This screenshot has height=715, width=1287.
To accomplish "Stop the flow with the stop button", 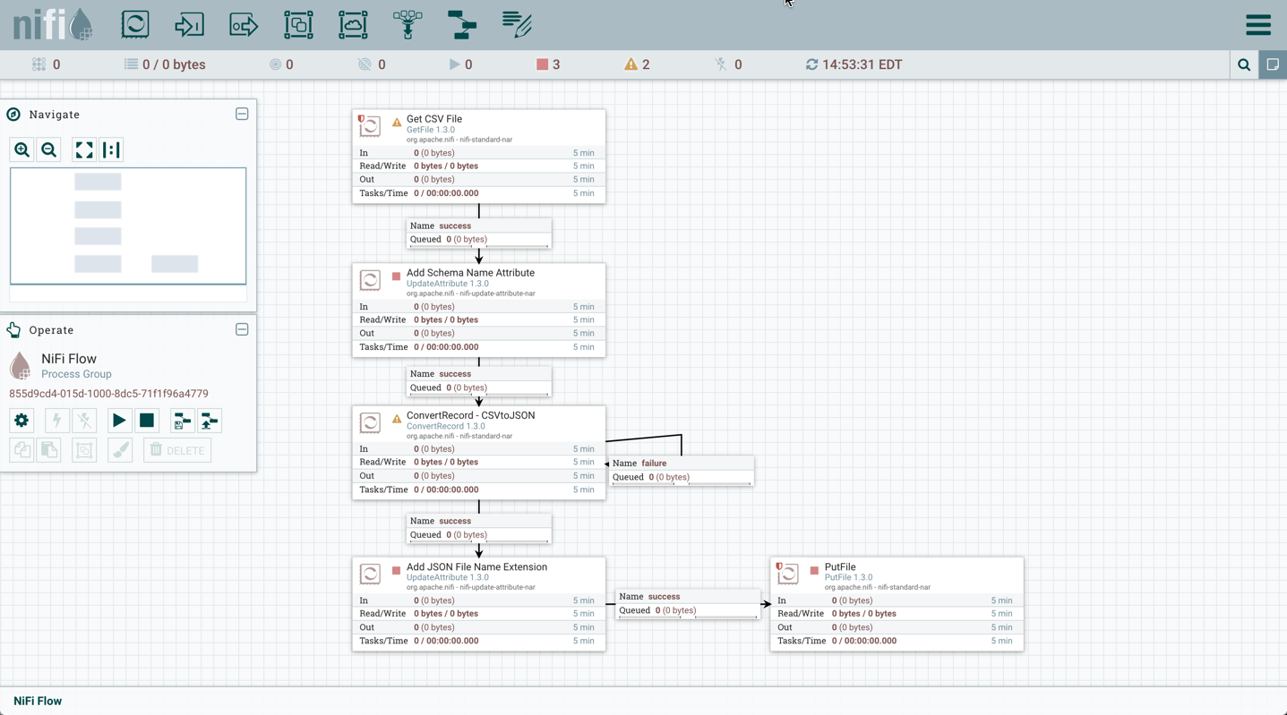I will pos(147,421).
